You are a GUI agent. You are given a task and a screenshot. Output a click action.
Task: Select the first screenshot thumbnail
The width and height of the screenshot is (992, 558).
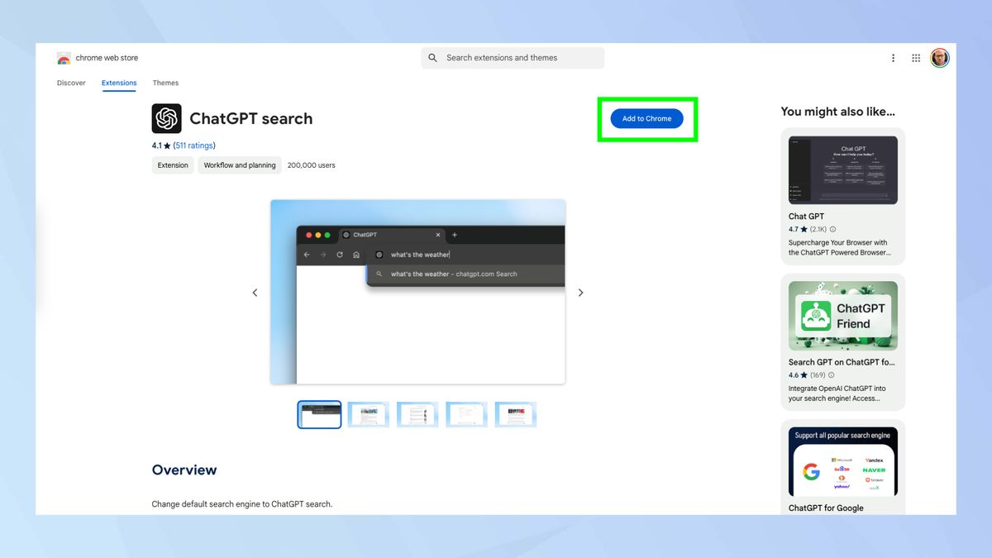[x=319, y=414]
